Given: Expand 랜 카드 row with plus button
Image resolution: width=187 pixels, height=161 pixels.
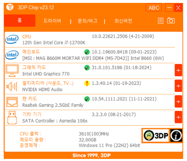Looking at the screenshot, I should 178,101.
